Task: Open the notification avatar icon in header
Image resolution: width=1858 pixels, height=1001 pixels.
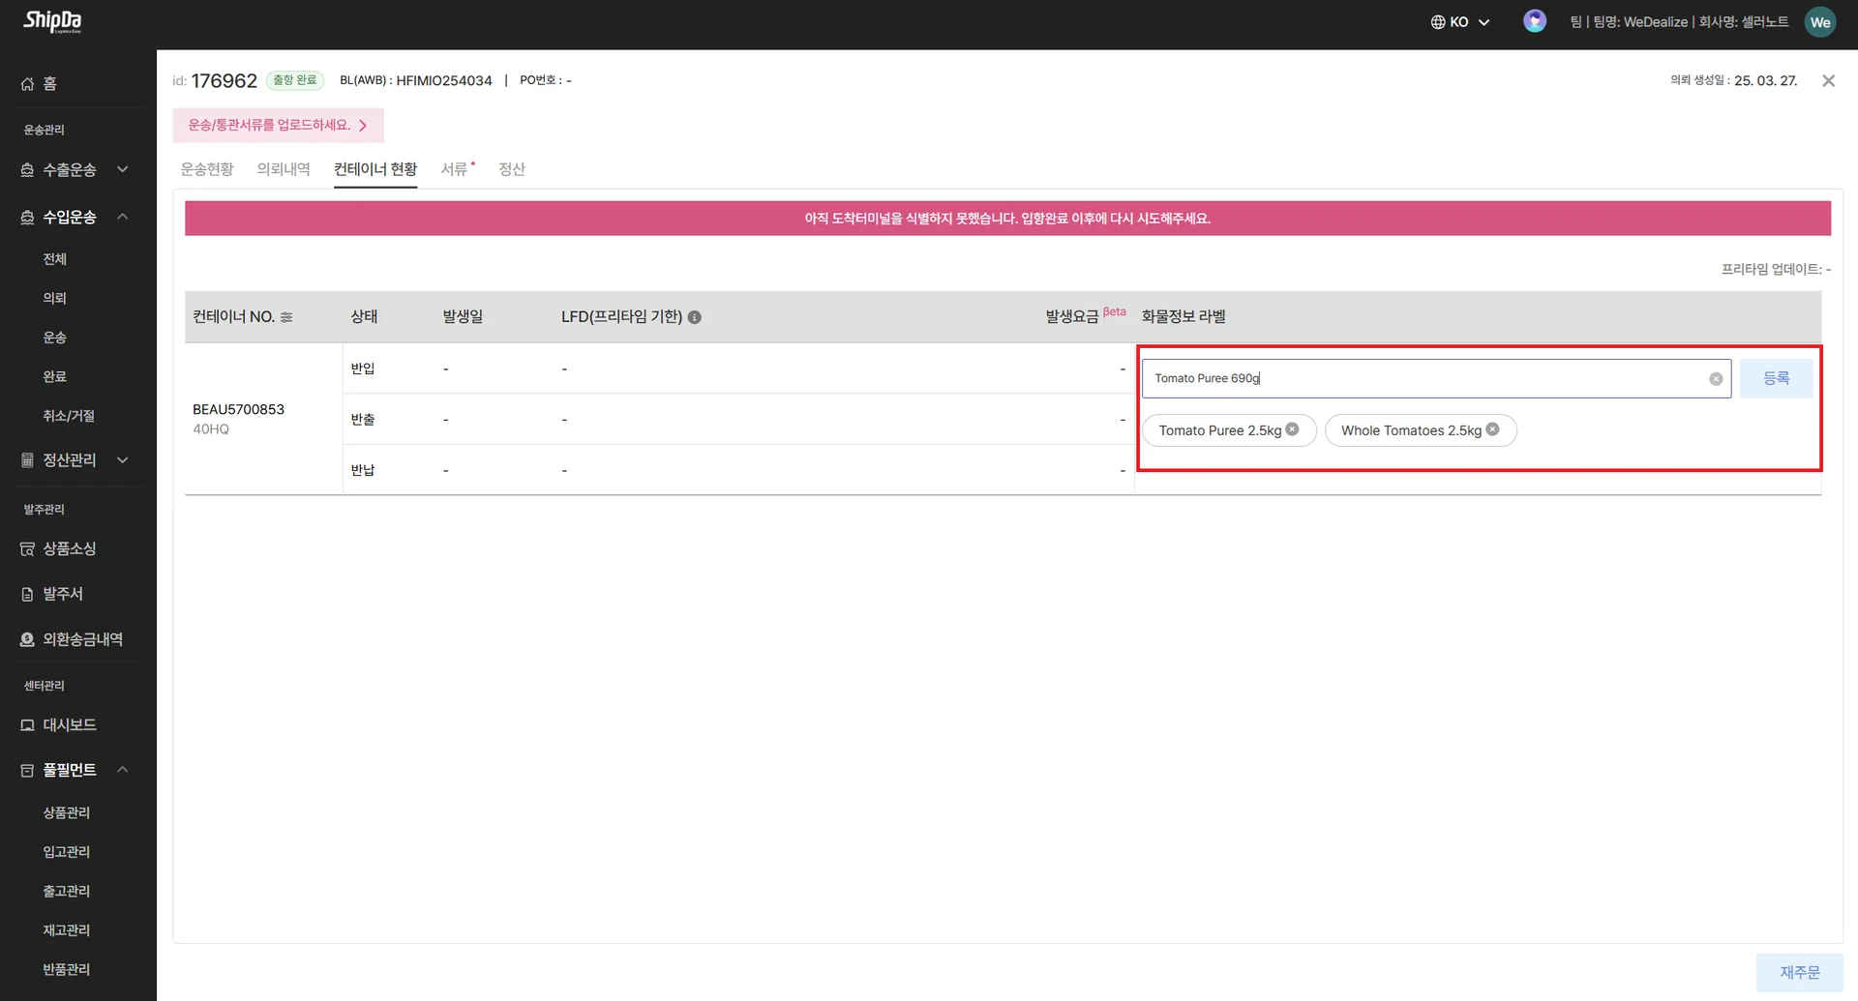Action: point(1534,21)
